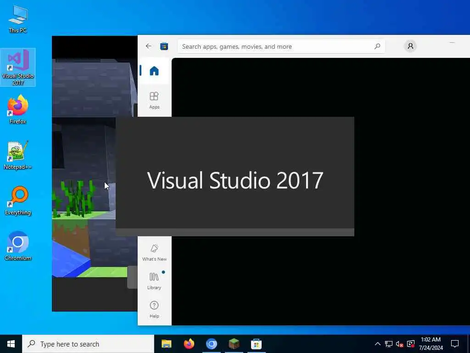Switch to Minecraft in the taskbar
This screenshot has height=353, width=470.
click(x=234, y=344)
